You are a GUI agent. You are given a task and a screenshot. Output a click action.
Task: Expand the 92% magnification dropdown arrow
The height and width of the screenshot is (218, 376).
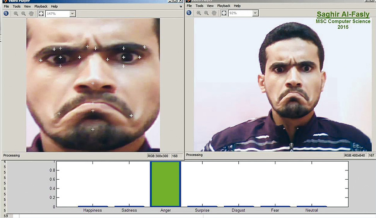pyautogui.click(x=255, y=13)
